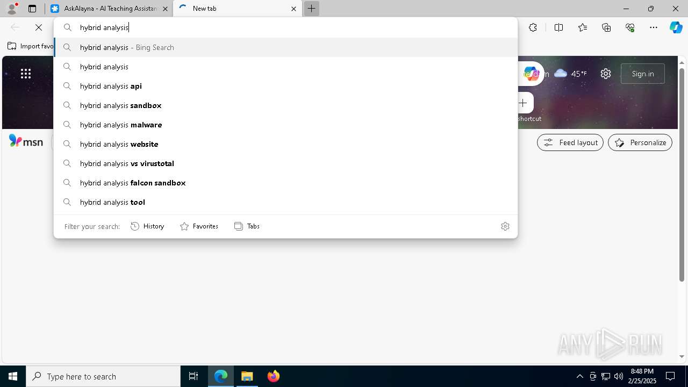The image size is (688, 387).
Task: Open Browser essentials heart icon
Action: [x=630, y=27]
